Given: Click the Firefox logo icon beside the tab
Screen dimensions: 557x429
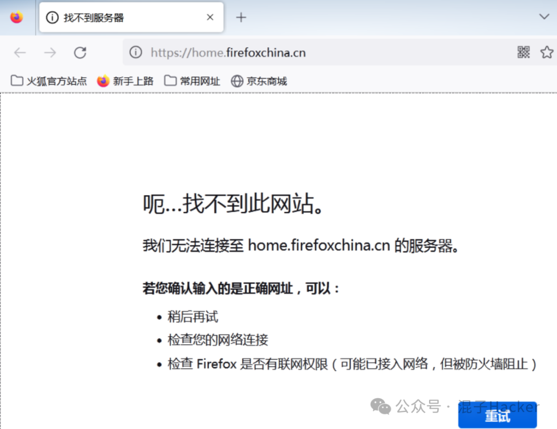Looking at the screenshot, I should tap(17, 17).
